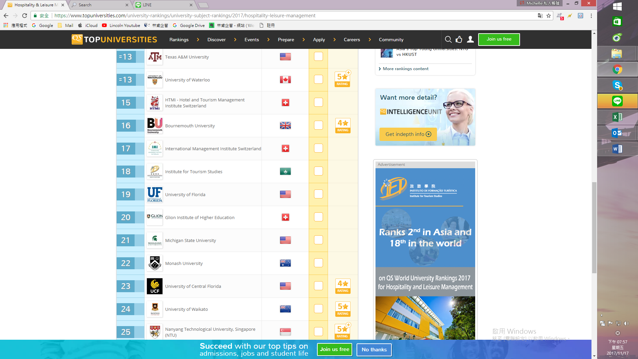Open Chrome from the Windows taskbar
Viewport: 638px width, 359px height.
617,69
